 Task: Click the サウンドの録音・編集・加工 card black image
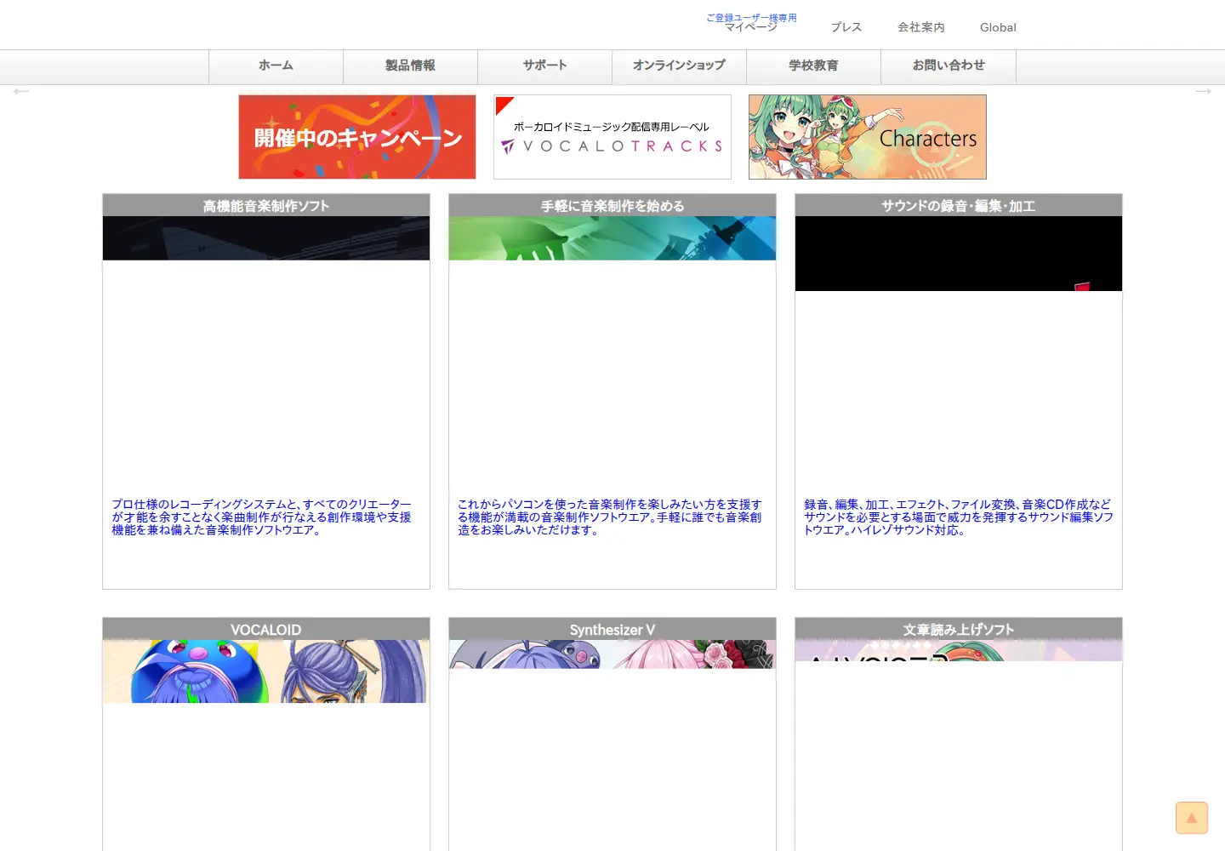coord(959,254)
